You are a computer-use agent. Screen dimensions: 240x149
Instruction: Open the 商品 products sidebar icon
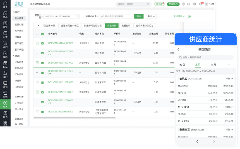5,14
